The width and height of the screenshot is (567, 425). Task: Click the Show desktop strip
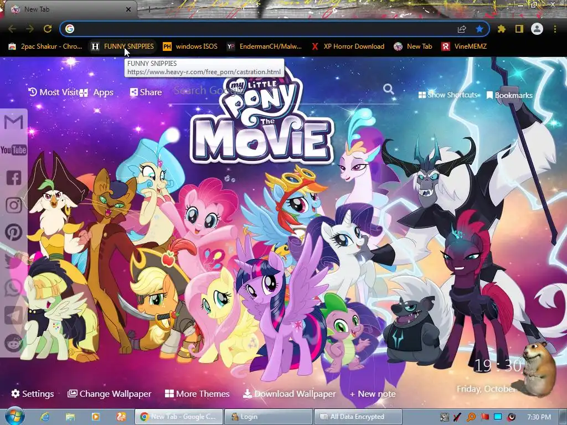563,417
